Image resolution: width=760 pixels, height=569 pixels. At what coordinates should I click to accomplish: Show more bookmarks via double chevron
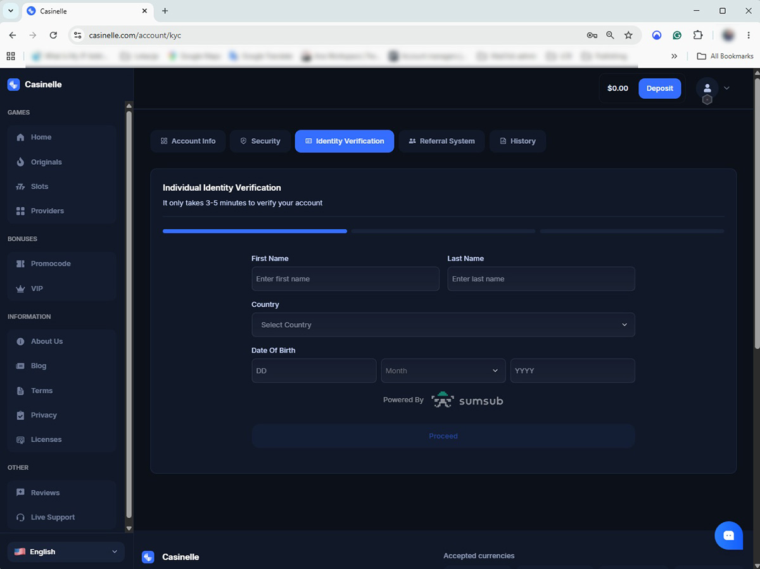674,56
